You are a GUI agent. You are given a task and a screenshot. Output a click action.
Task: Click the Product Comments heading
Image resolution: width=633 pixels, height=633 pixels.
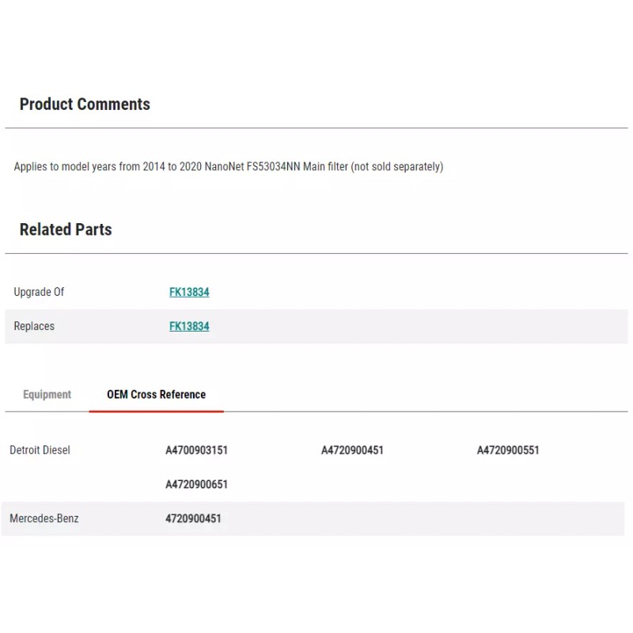[x=85, y=104]
